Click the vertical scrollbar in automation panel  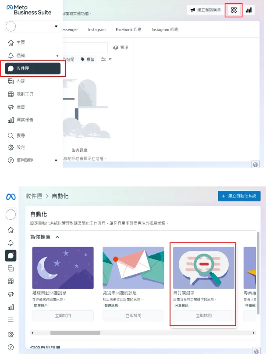(258, 273)
